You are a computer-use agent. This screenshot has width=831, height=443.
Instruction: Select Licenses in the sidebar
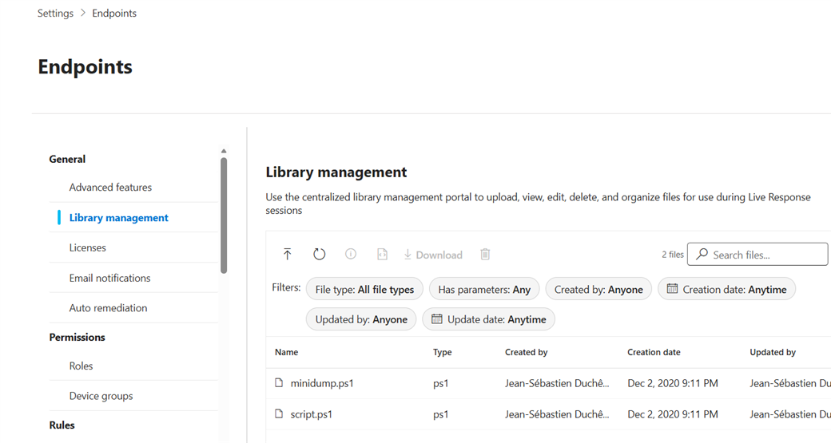tap(88, 247)
